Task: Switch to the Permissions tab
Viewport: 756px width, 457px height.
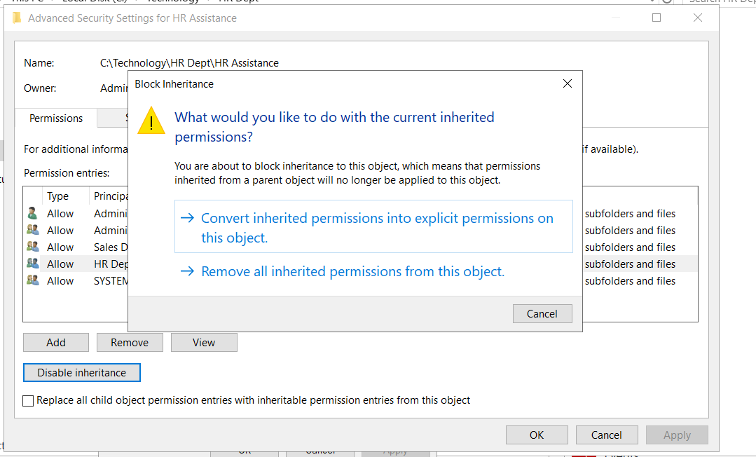Action: point(56,118)
